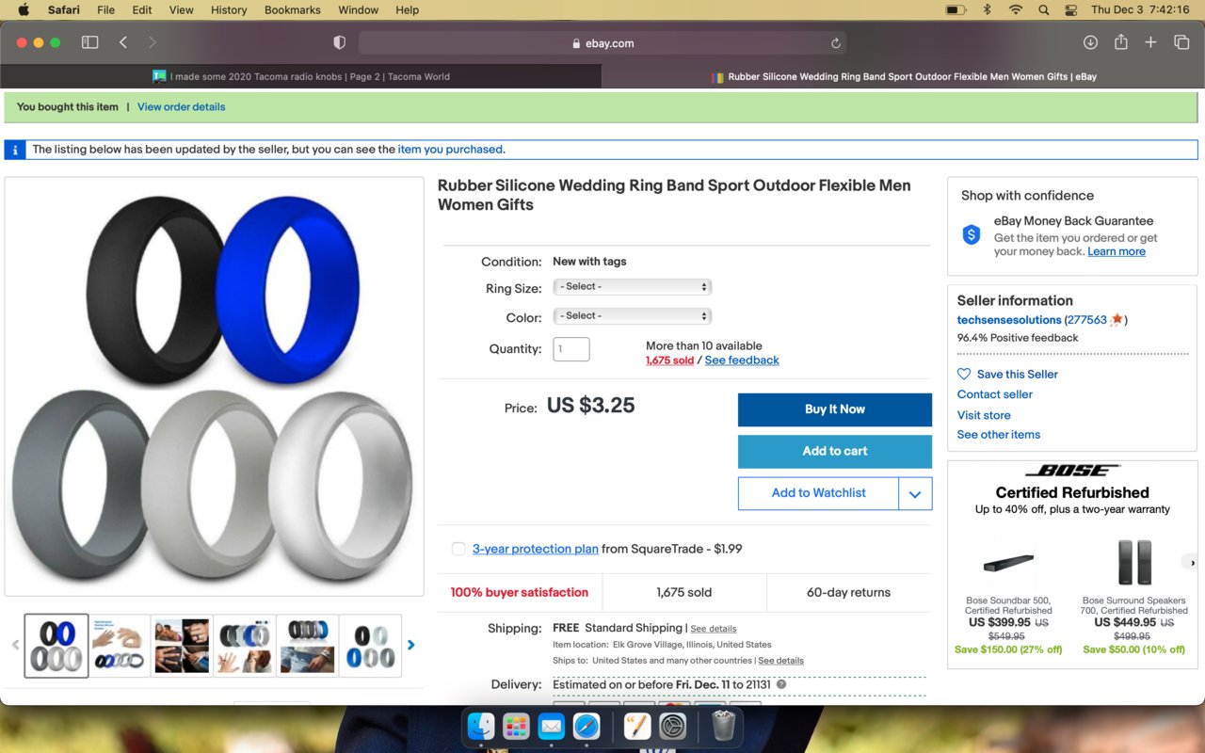Viewport: 1205px width, 753px height.
Task: Click the heart icon beside Save this Seller
Action: (x=964, y=374)
